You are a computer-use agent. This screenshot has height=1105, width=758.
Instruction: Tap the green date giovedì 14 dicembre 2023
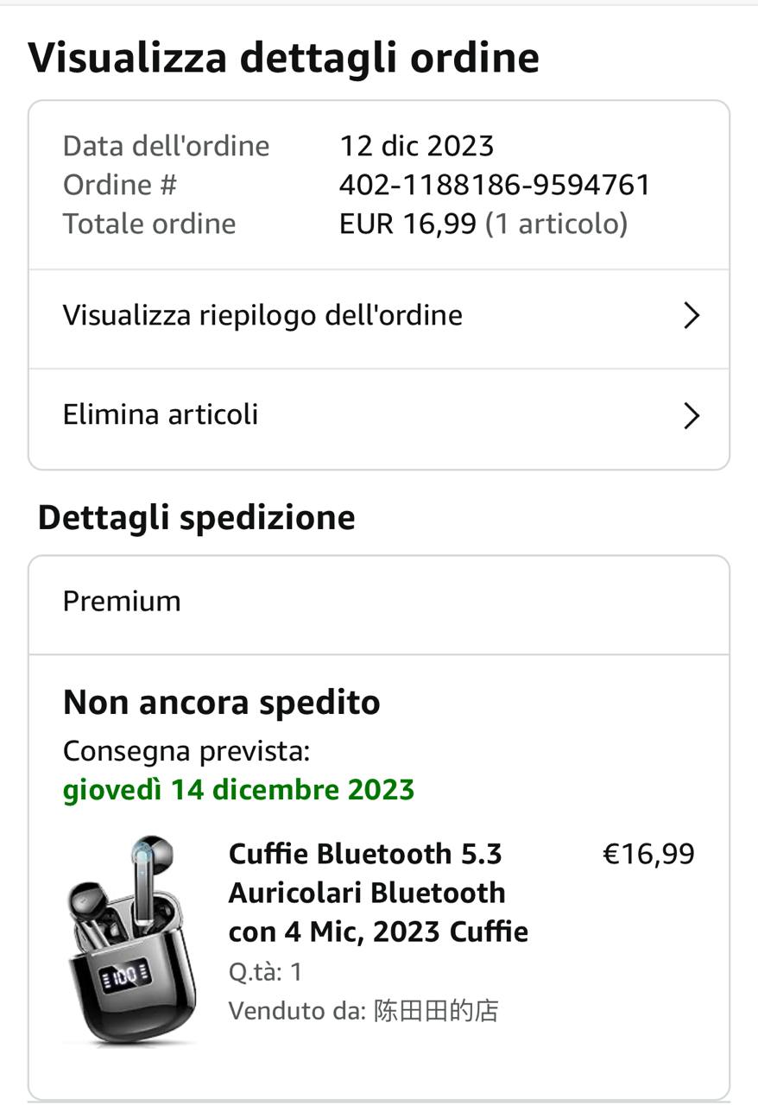point(238,790)
